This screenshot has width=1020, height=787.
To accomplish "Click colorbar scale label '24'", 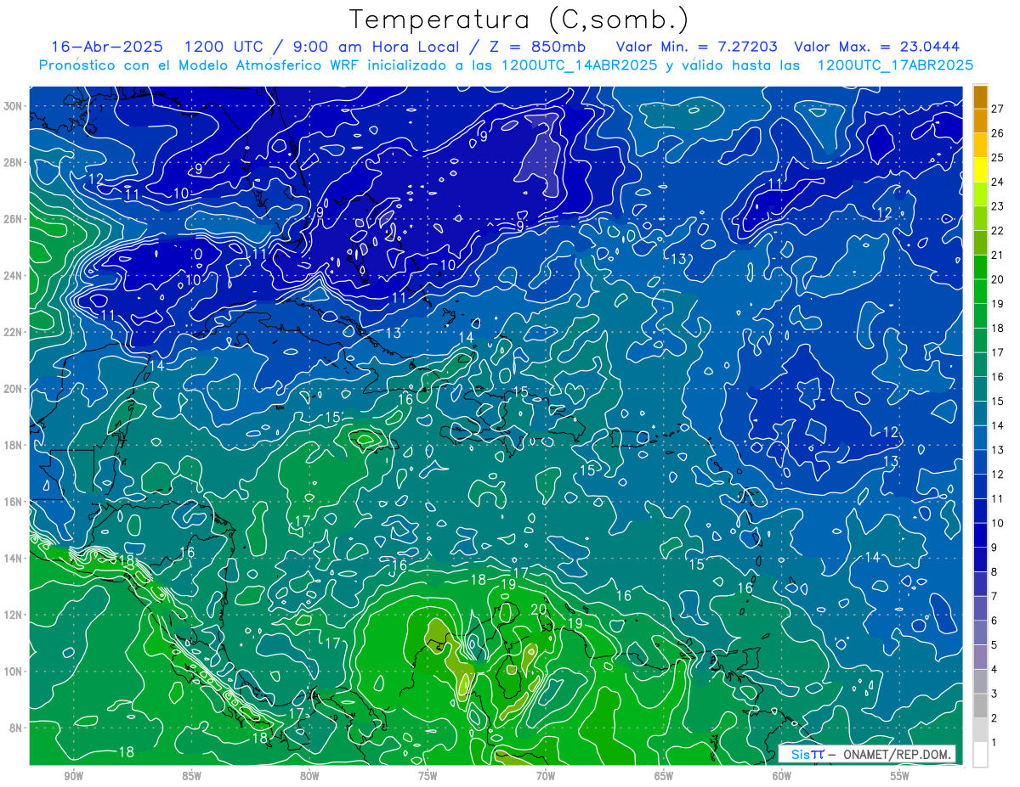I will pyautogui.click(x=998, y=182).
